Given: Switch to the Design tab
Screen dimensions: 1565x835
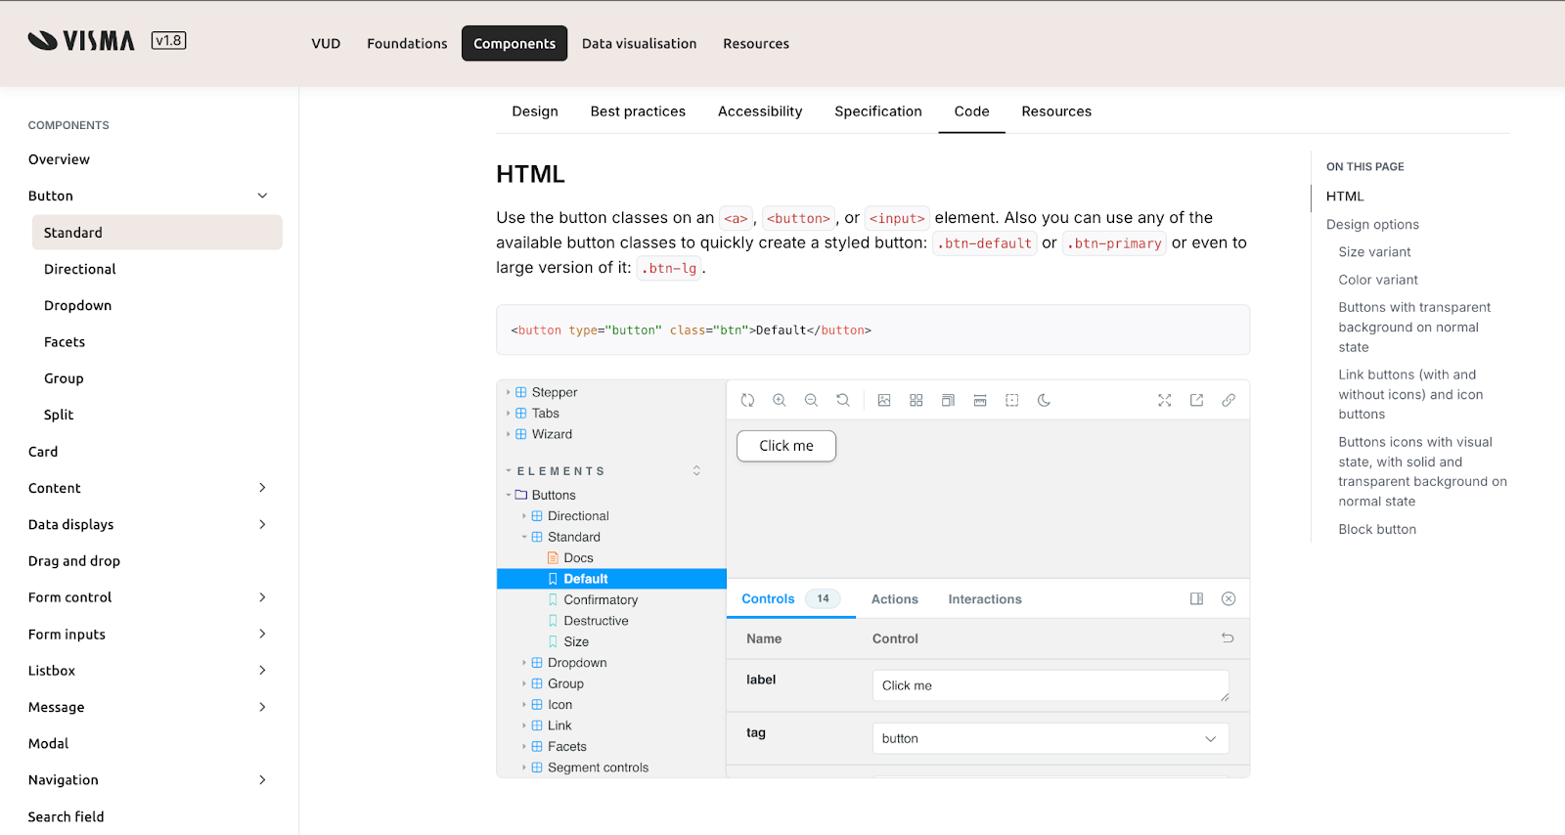Looking at the screenshot, I should click(535, 111).
